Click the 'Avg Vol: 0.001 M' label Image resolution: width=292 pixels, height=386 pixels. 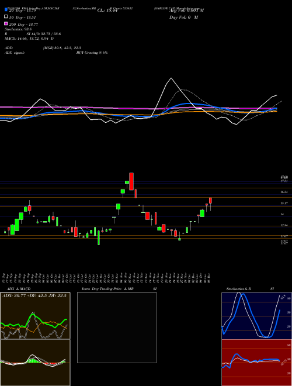[186, 11]
